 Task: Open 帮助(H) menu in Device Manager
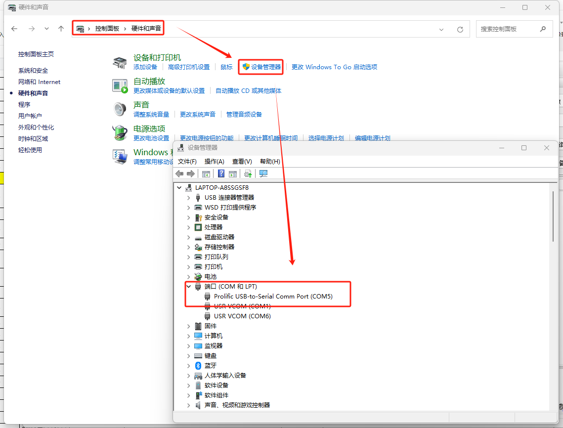pyautogui.click(x=270, y=162)
